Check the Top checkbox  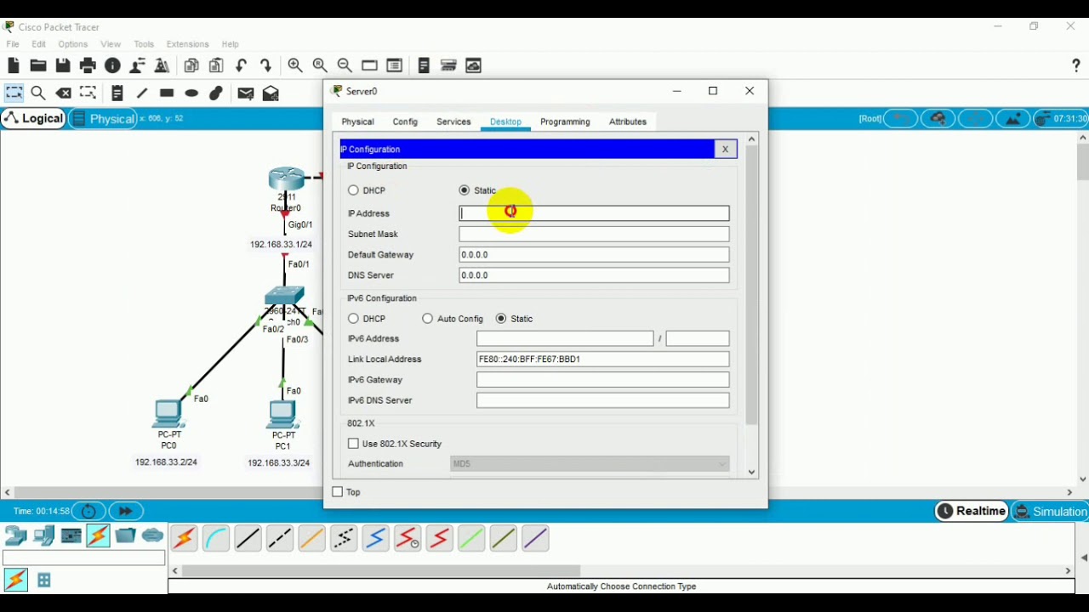coord(337,492)
